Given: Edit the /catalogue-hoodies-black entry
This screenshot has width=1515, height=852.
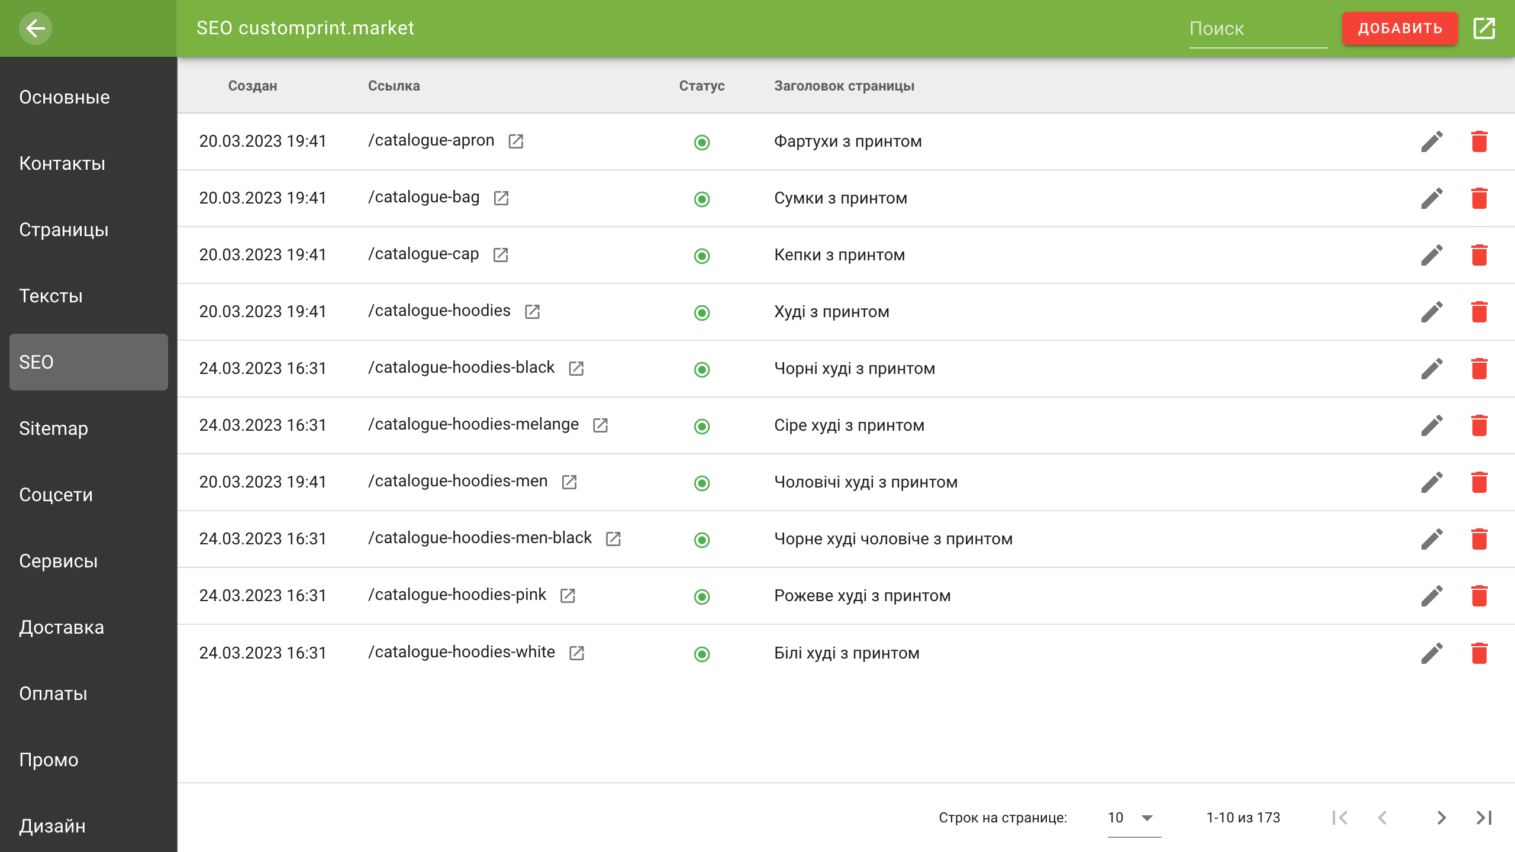Looking at the screenshot, I should (1432, 369).
